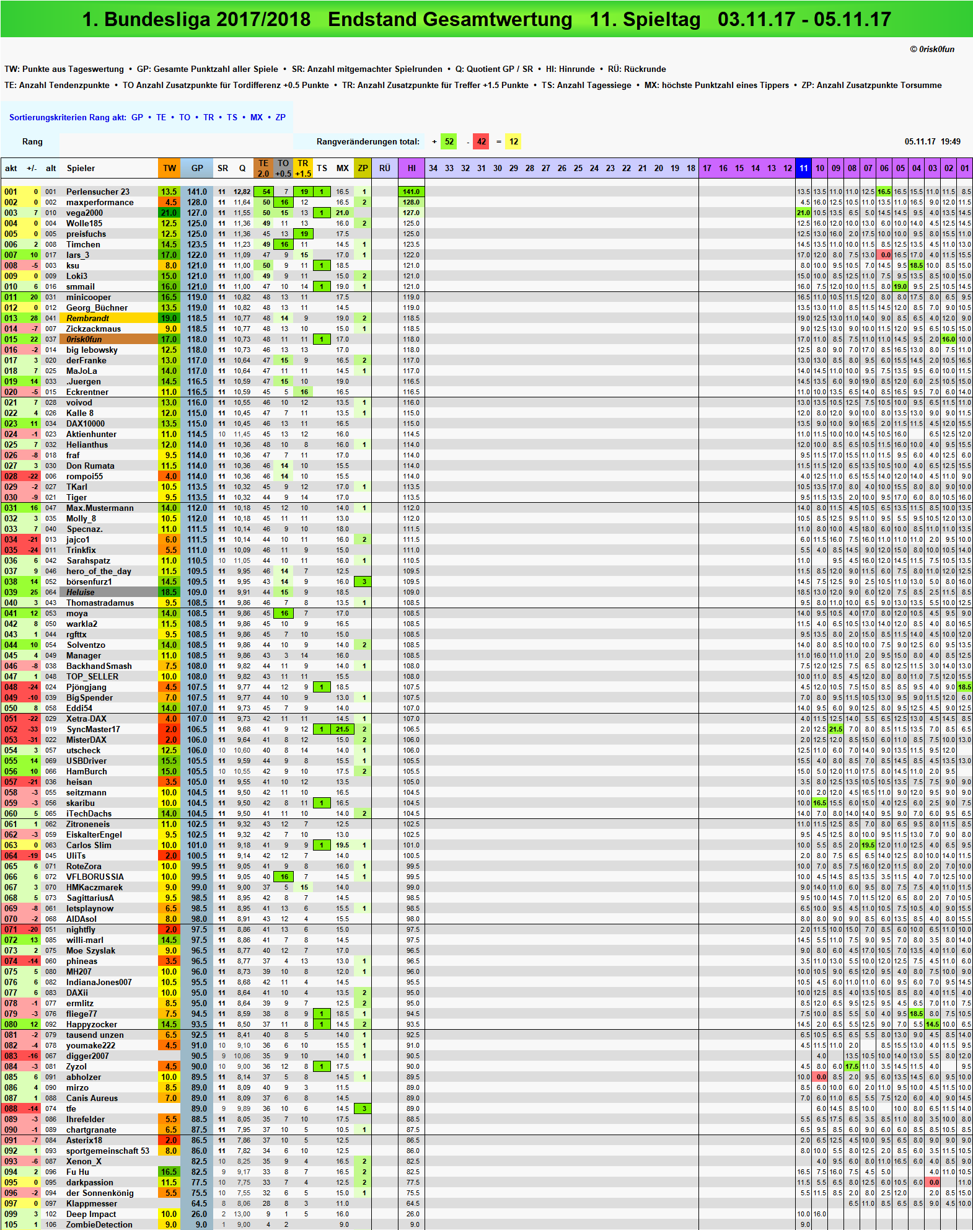973x1230 pixels.
Task: Select player big lebowsky
Action: 92,350
